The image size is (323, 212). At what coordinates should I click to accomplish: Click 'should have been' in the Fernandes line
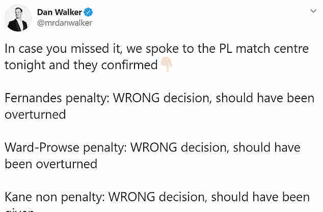(265, 98)
